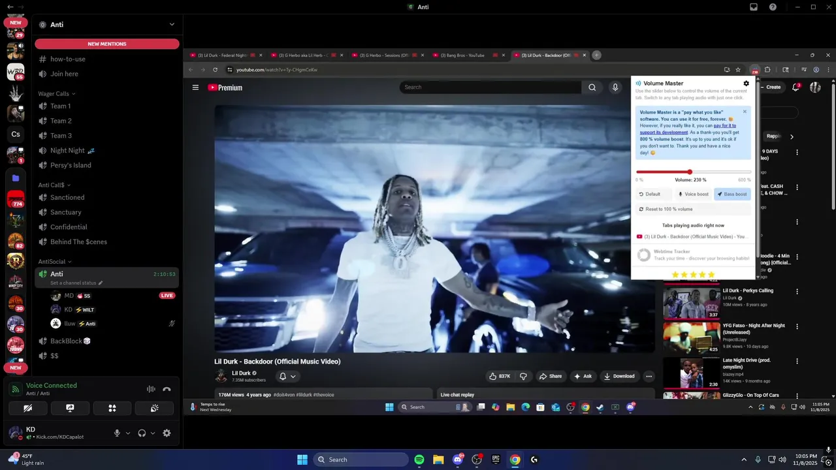The width and height of the screenshot is (836, 470).
Task: Open headphone output options chevron
Action: pos(153,433)
